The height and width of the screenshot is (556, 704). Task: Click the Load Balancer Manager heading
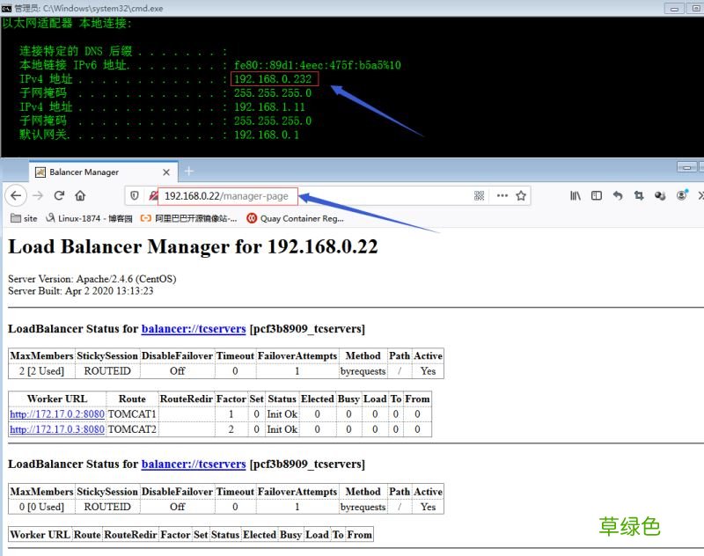point(193,247)
